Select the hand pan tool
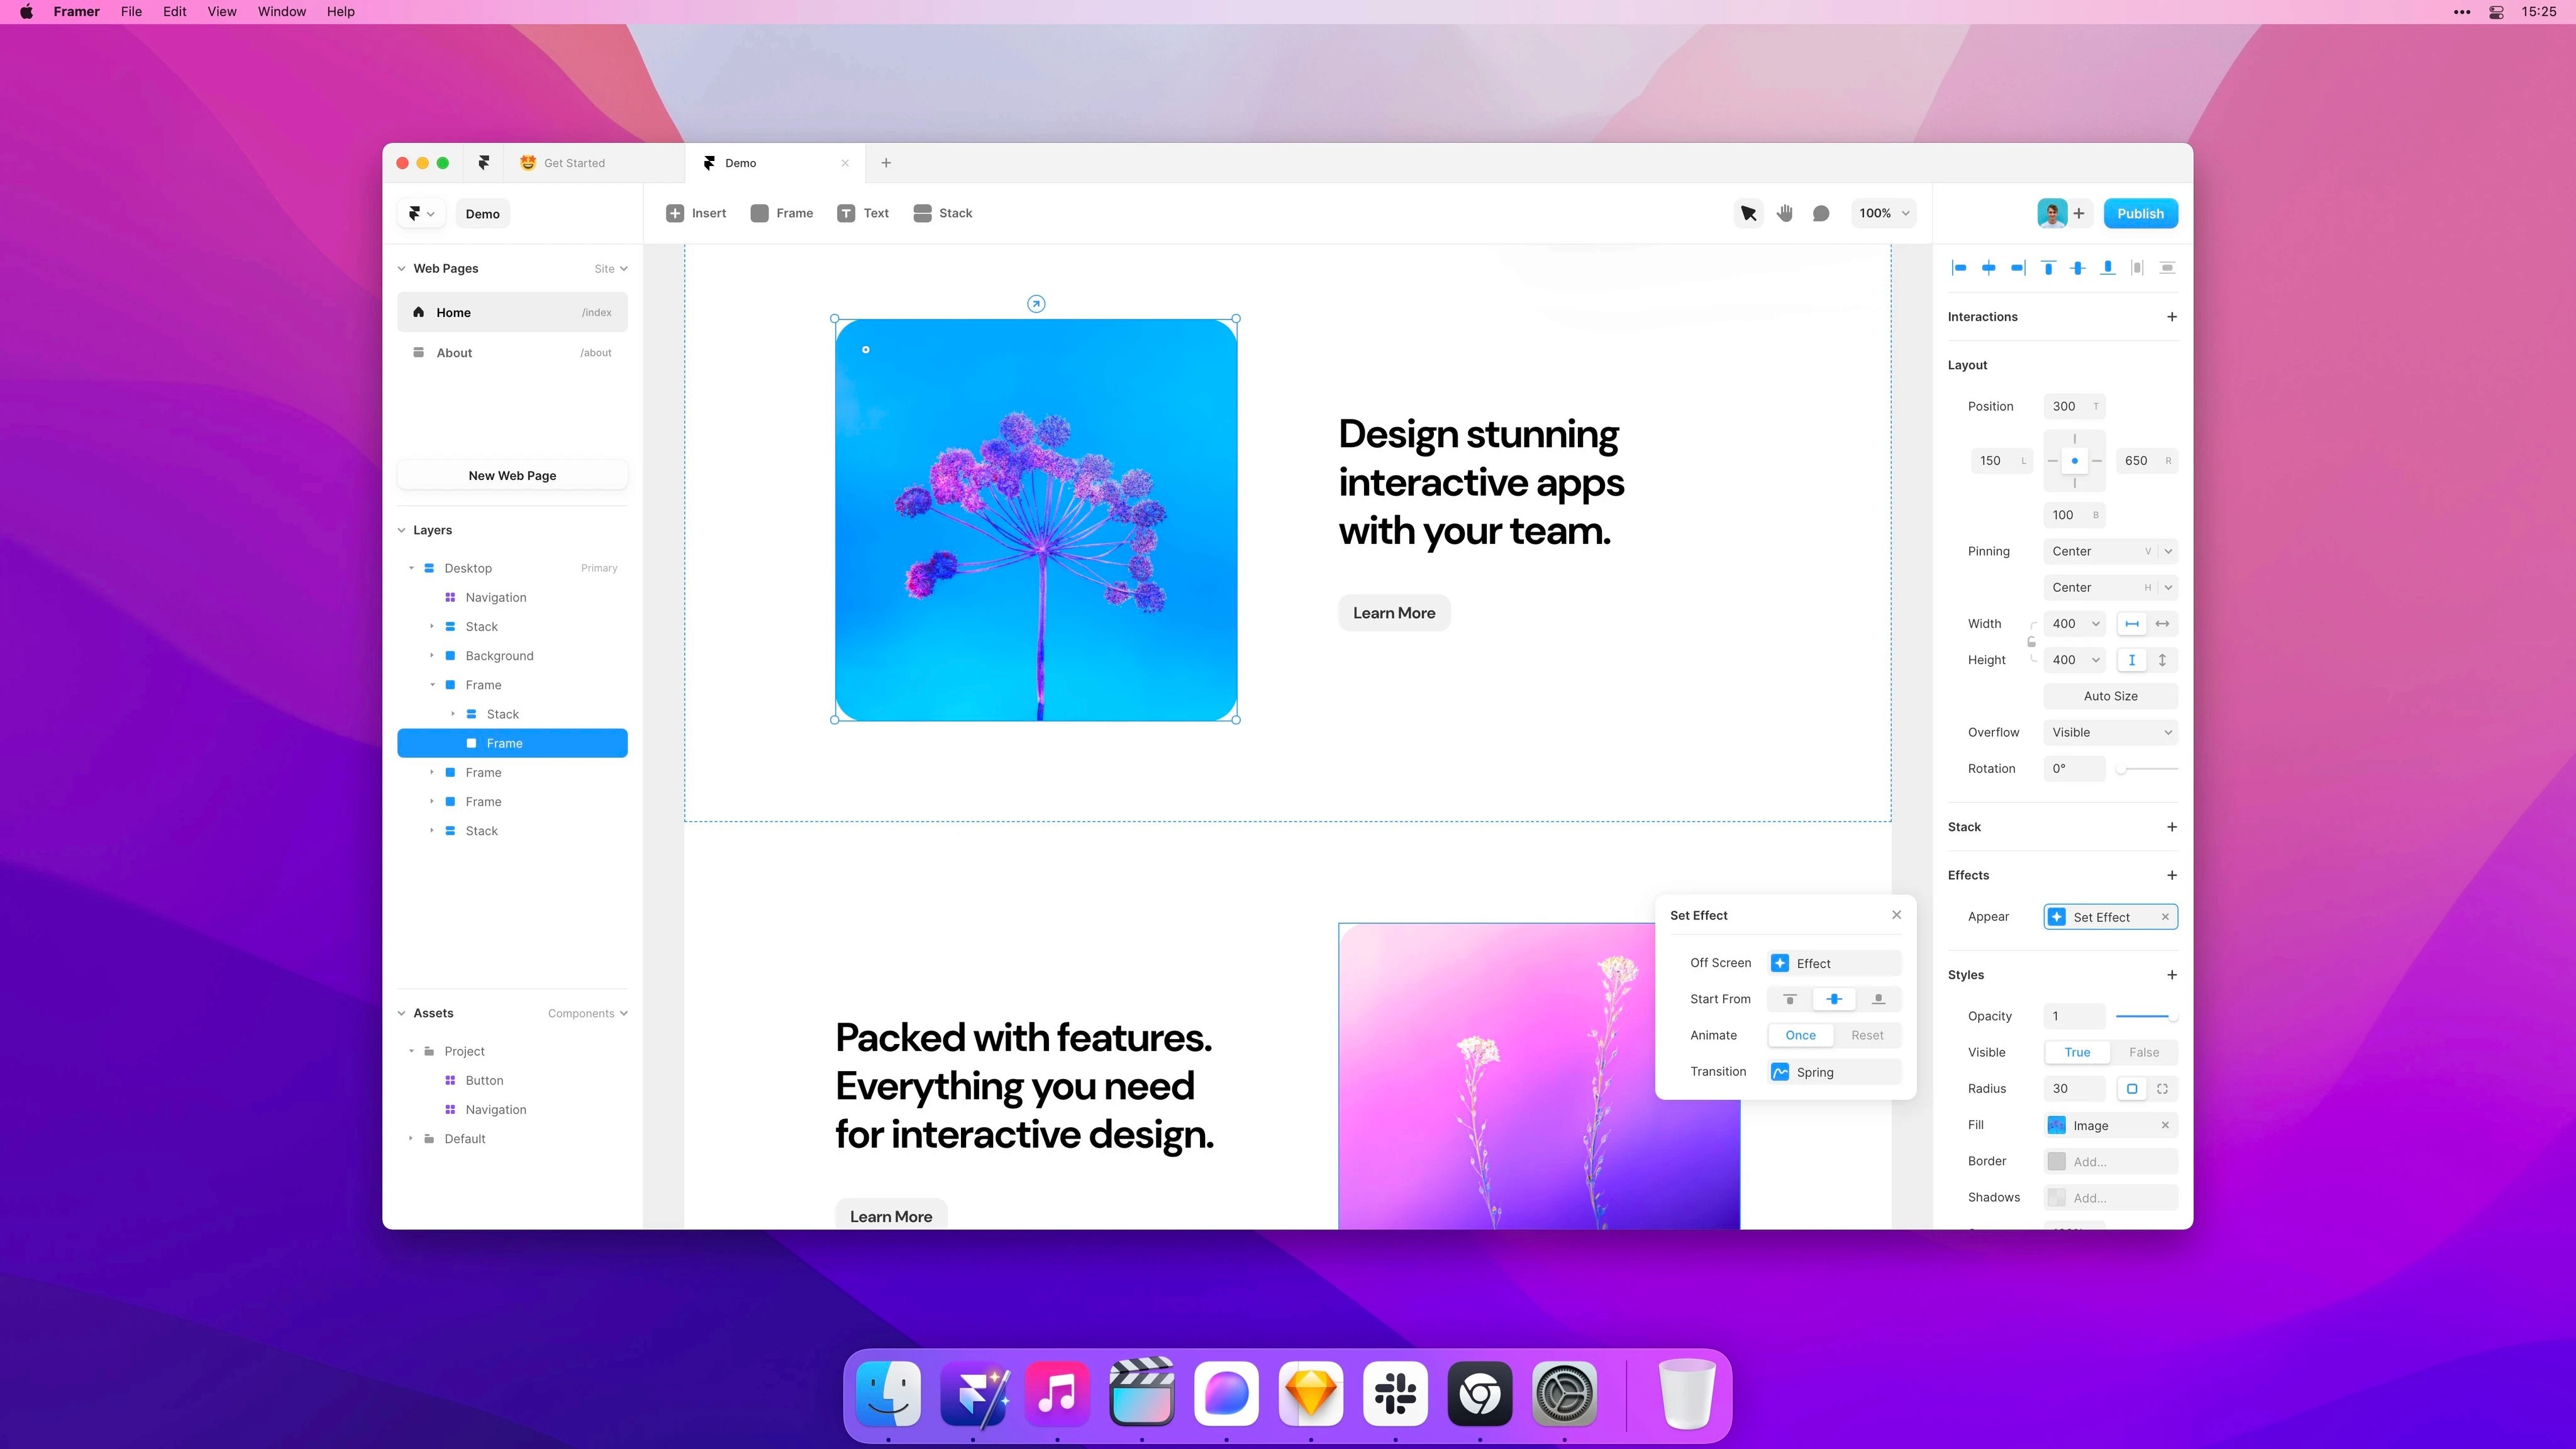The width and height of the screenshot is (2576, 1449). (x=1785, y=213)
